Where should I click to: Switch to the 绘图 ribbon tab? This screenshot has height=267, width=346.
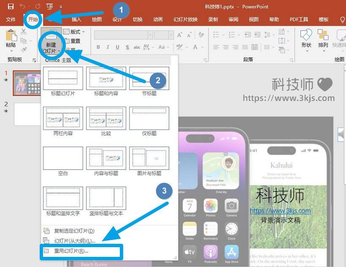pyautogui.click(x=97, y=19)
